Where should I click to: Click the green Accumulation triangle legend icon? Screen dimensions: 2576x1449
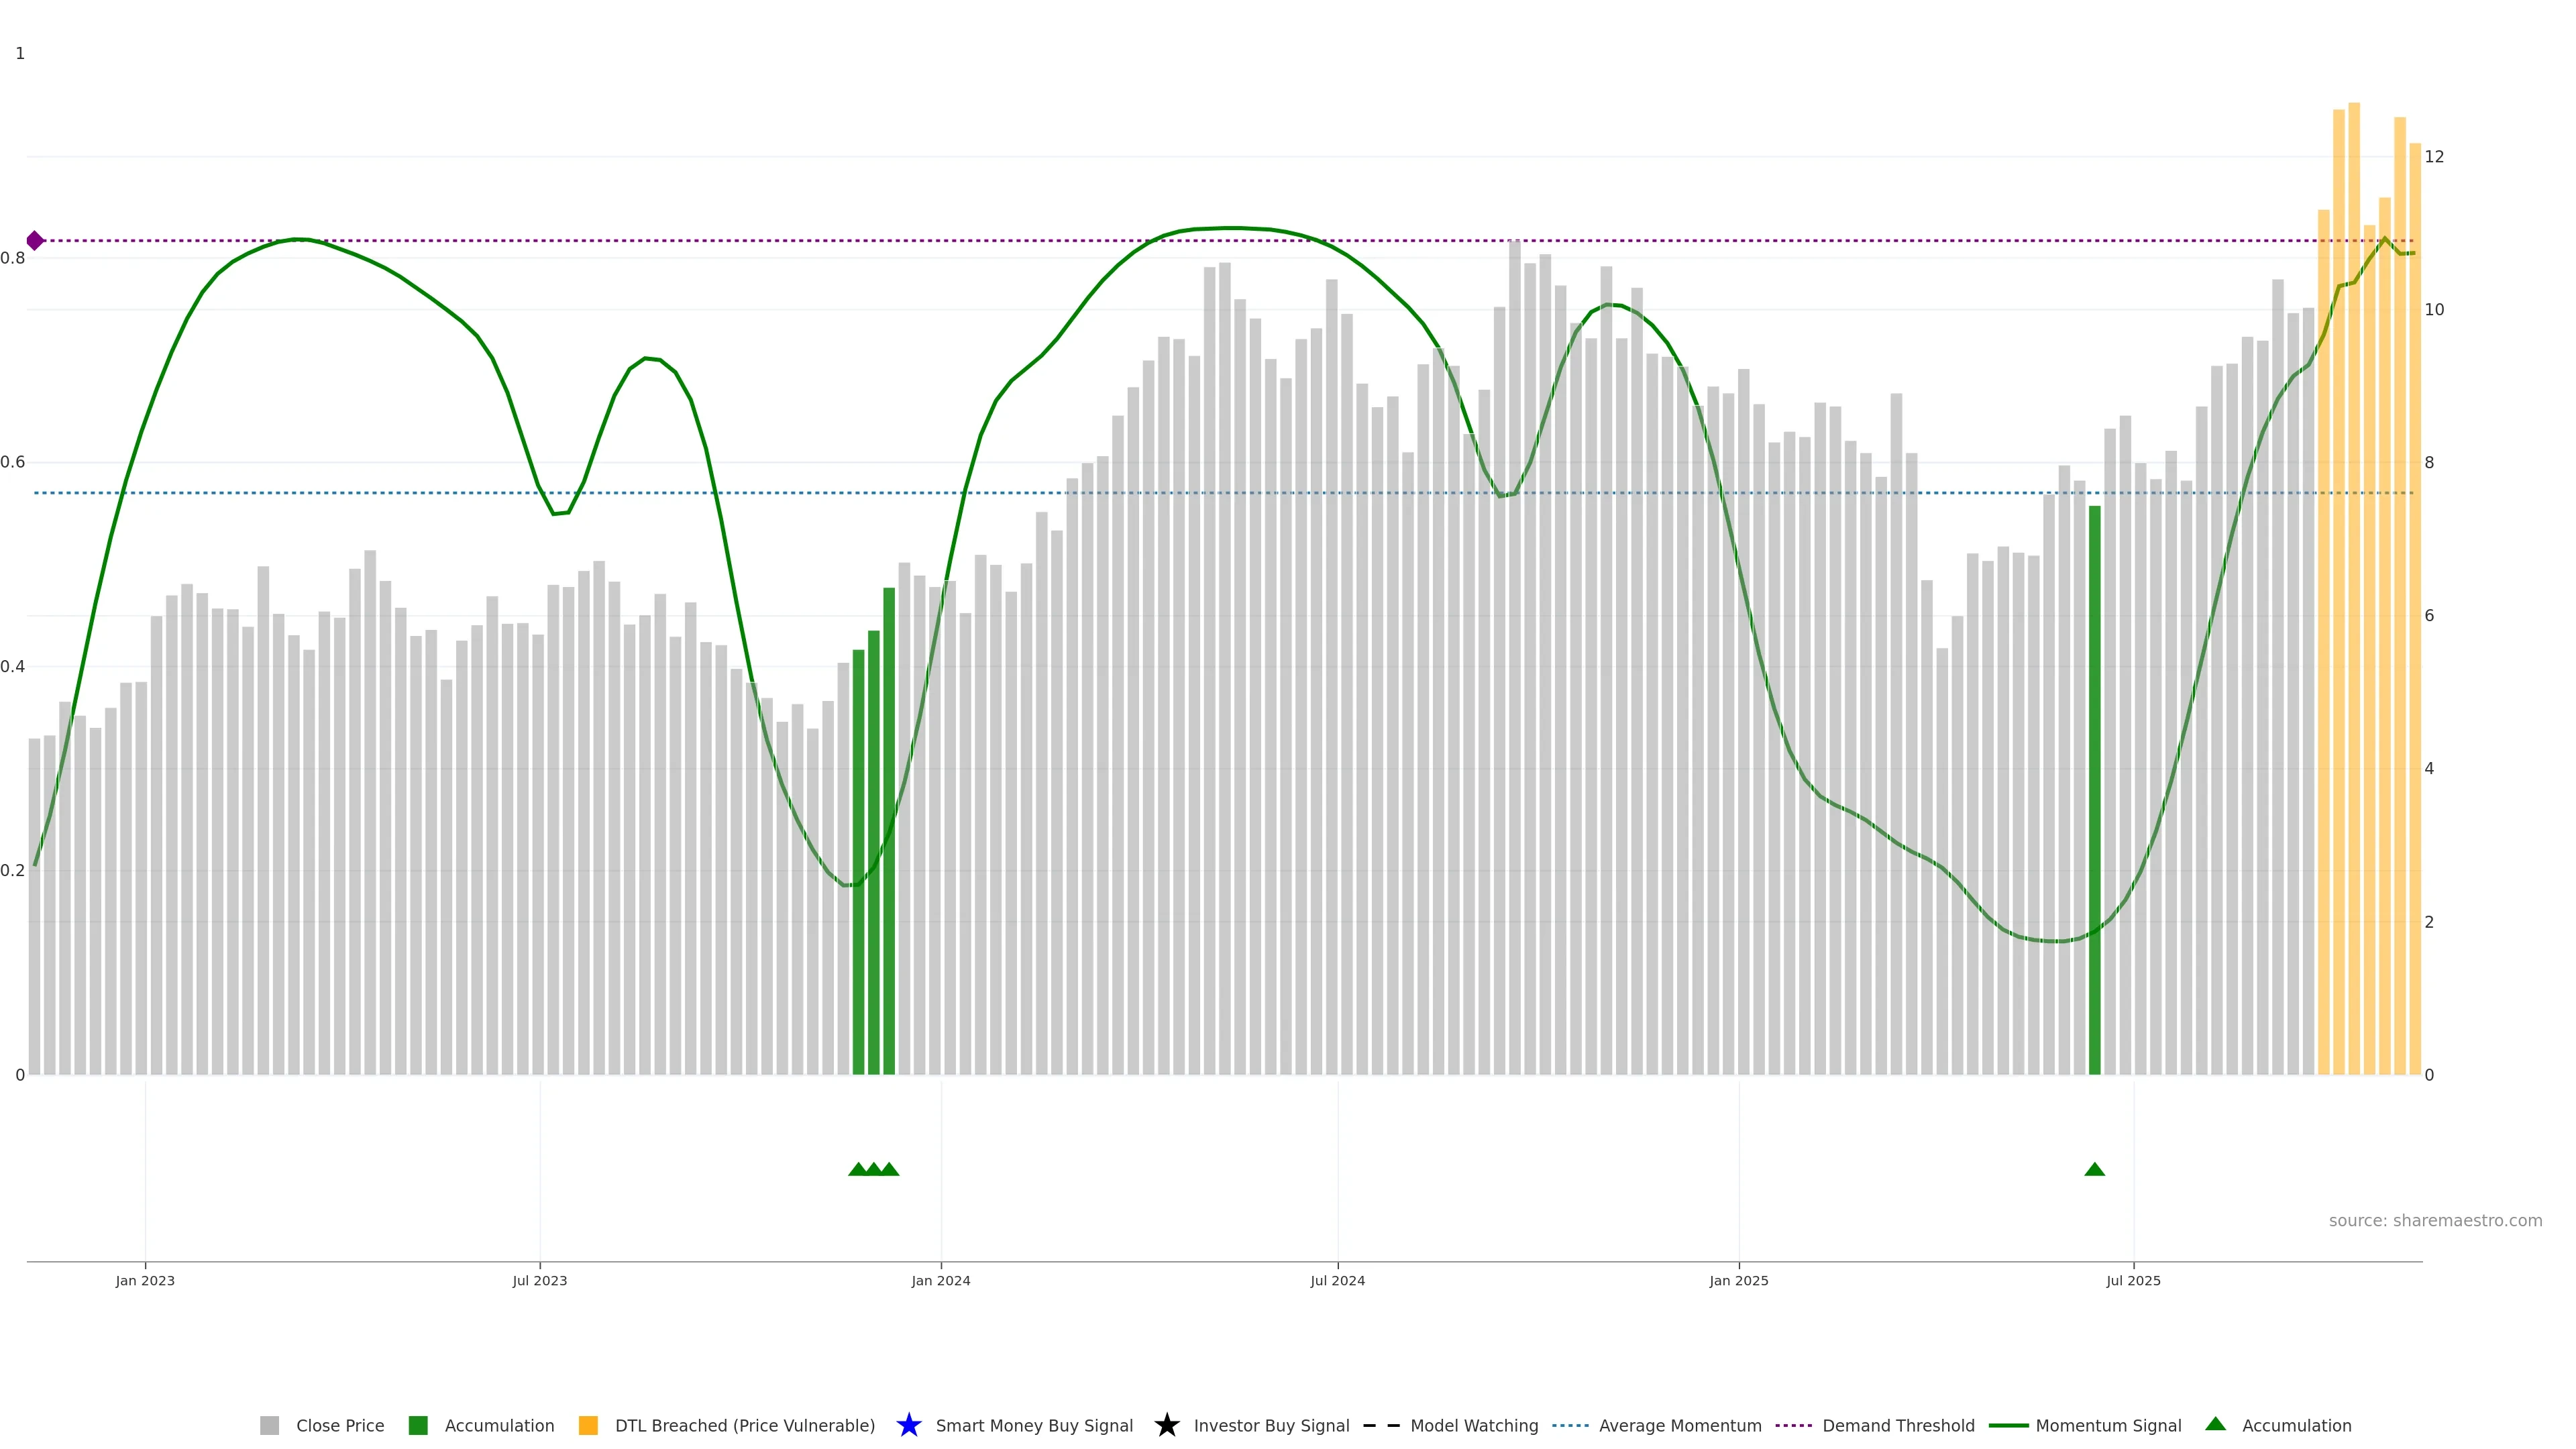click(2215, 1424)
